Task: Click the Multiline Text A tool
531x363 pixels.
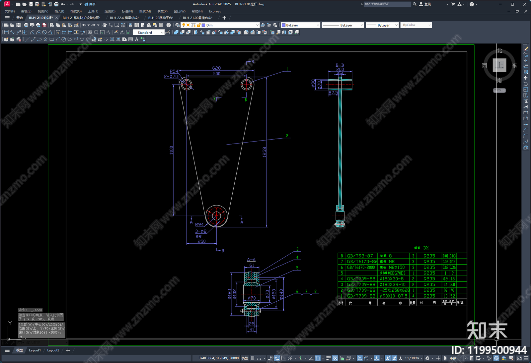Action: coord(136,39)
